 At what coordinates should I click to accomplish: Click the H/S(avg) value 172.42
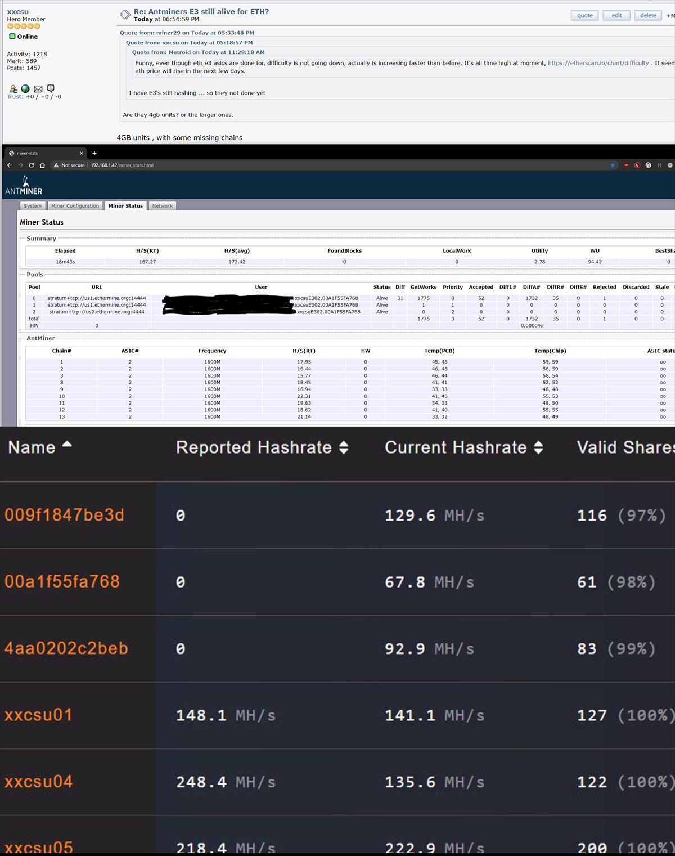(x=237, y=262)
